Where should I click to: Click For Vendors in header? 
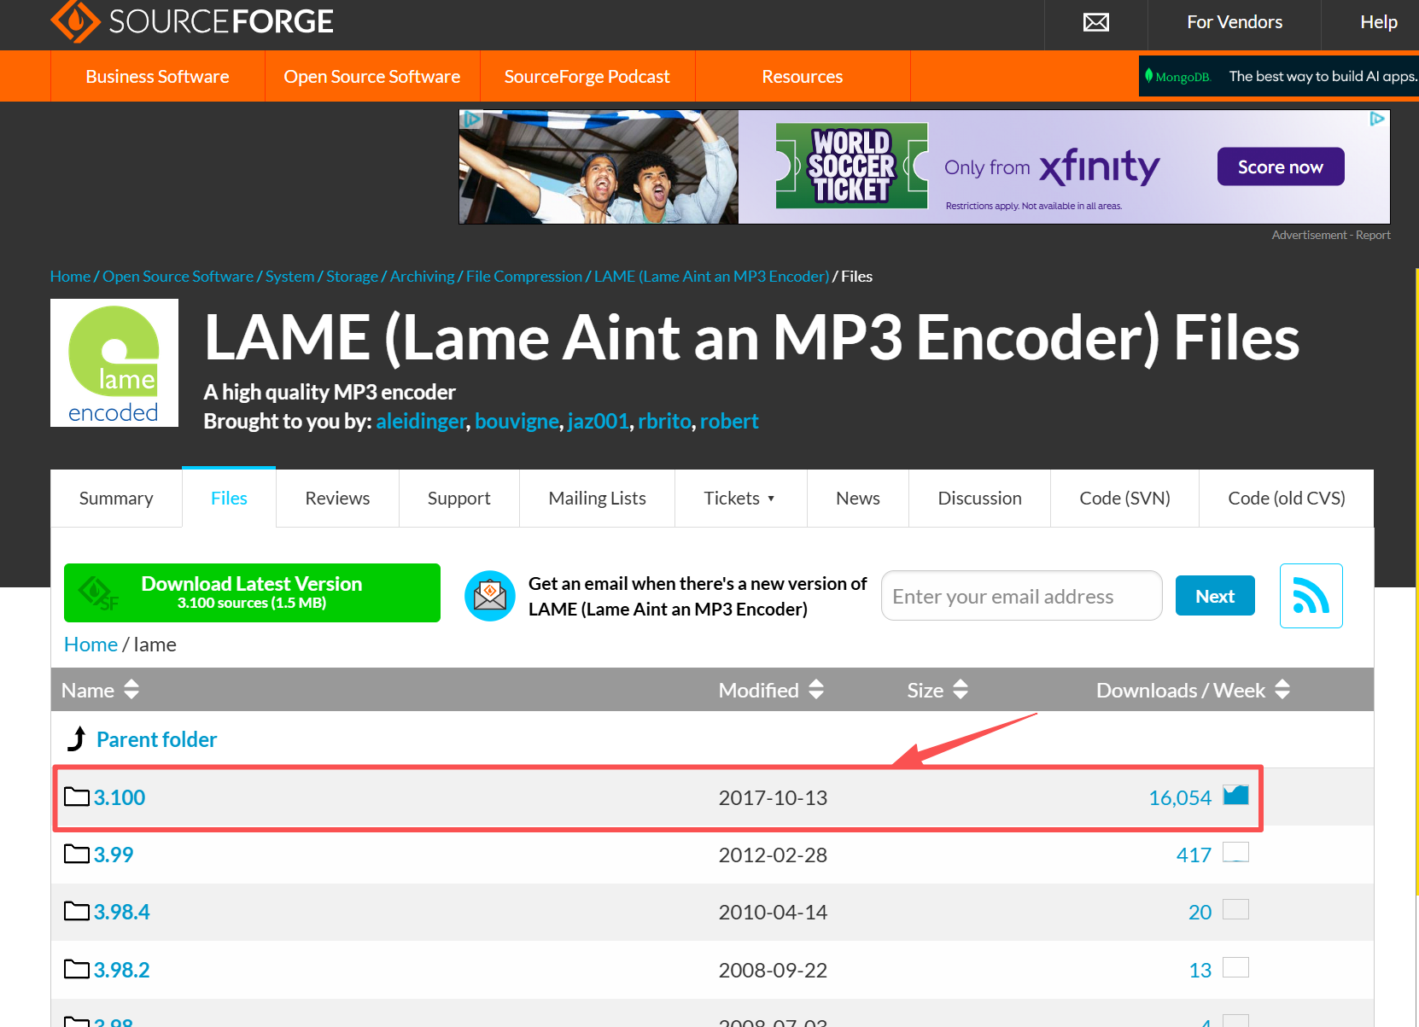pos(1235,22)
